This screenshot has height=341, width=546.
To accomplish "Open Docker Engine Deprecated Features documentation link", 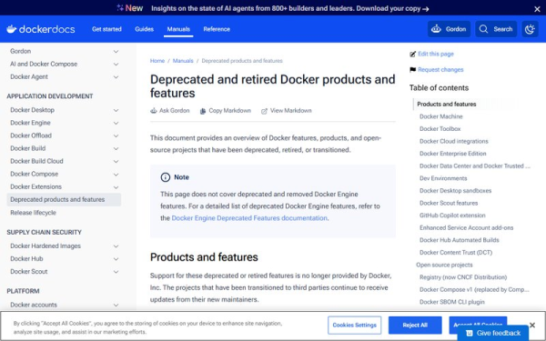I will pos(249,218).
